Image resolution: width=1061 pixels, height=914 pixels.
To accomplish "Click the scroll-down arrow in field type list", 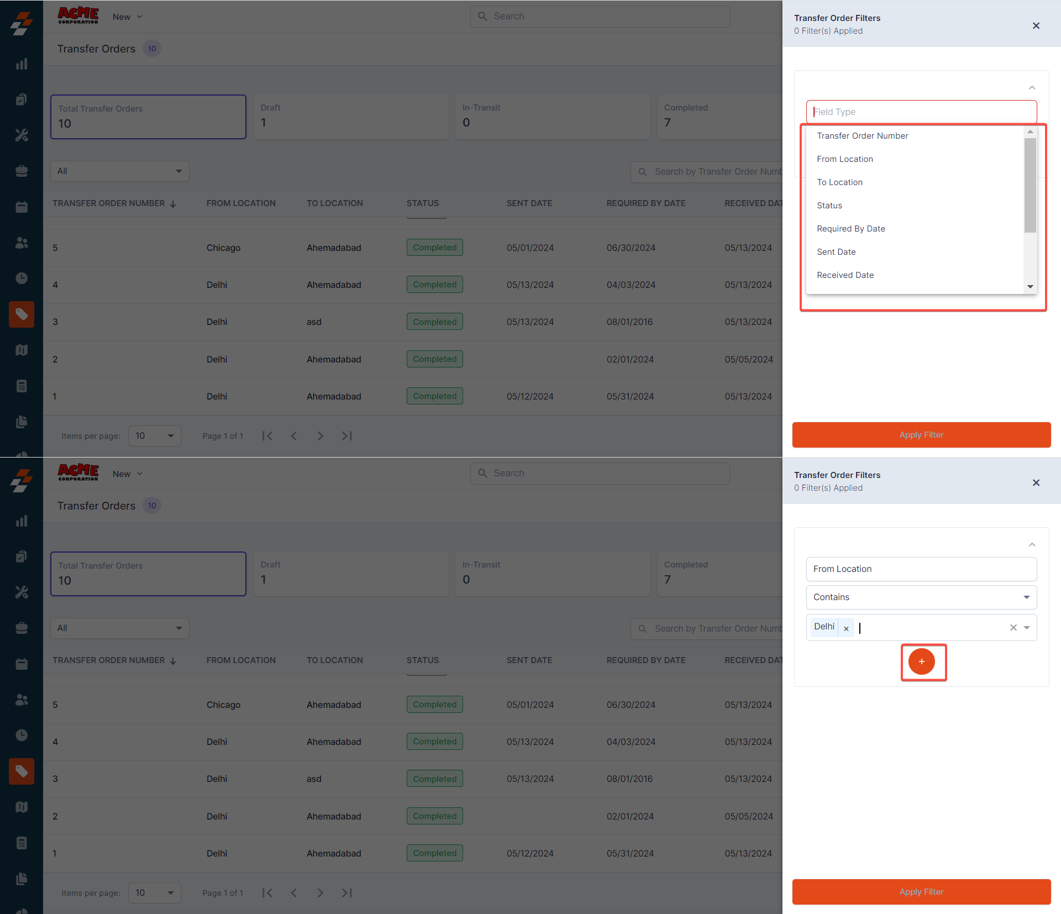I will pyautogui.click(x=1030, y=286).
